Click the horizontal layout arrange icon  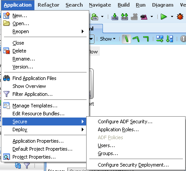coord(160,39)
